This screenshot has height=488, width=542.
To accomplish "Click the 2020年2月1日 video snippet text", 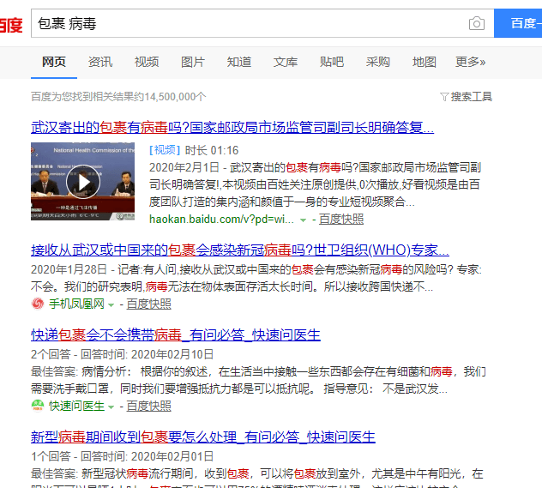I will pos(315,184).
